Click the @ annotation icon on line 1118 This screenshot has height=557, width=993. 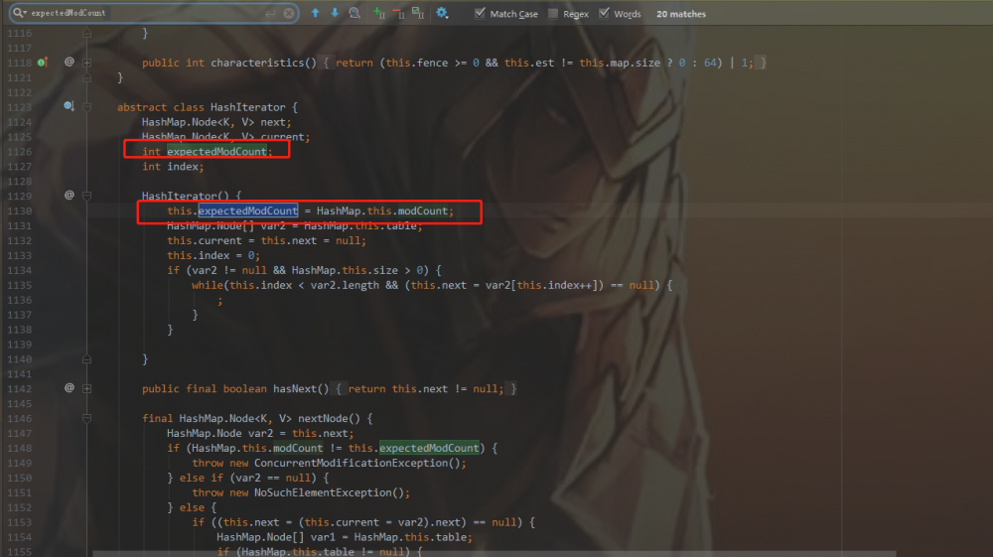click(x=70, y=62)
